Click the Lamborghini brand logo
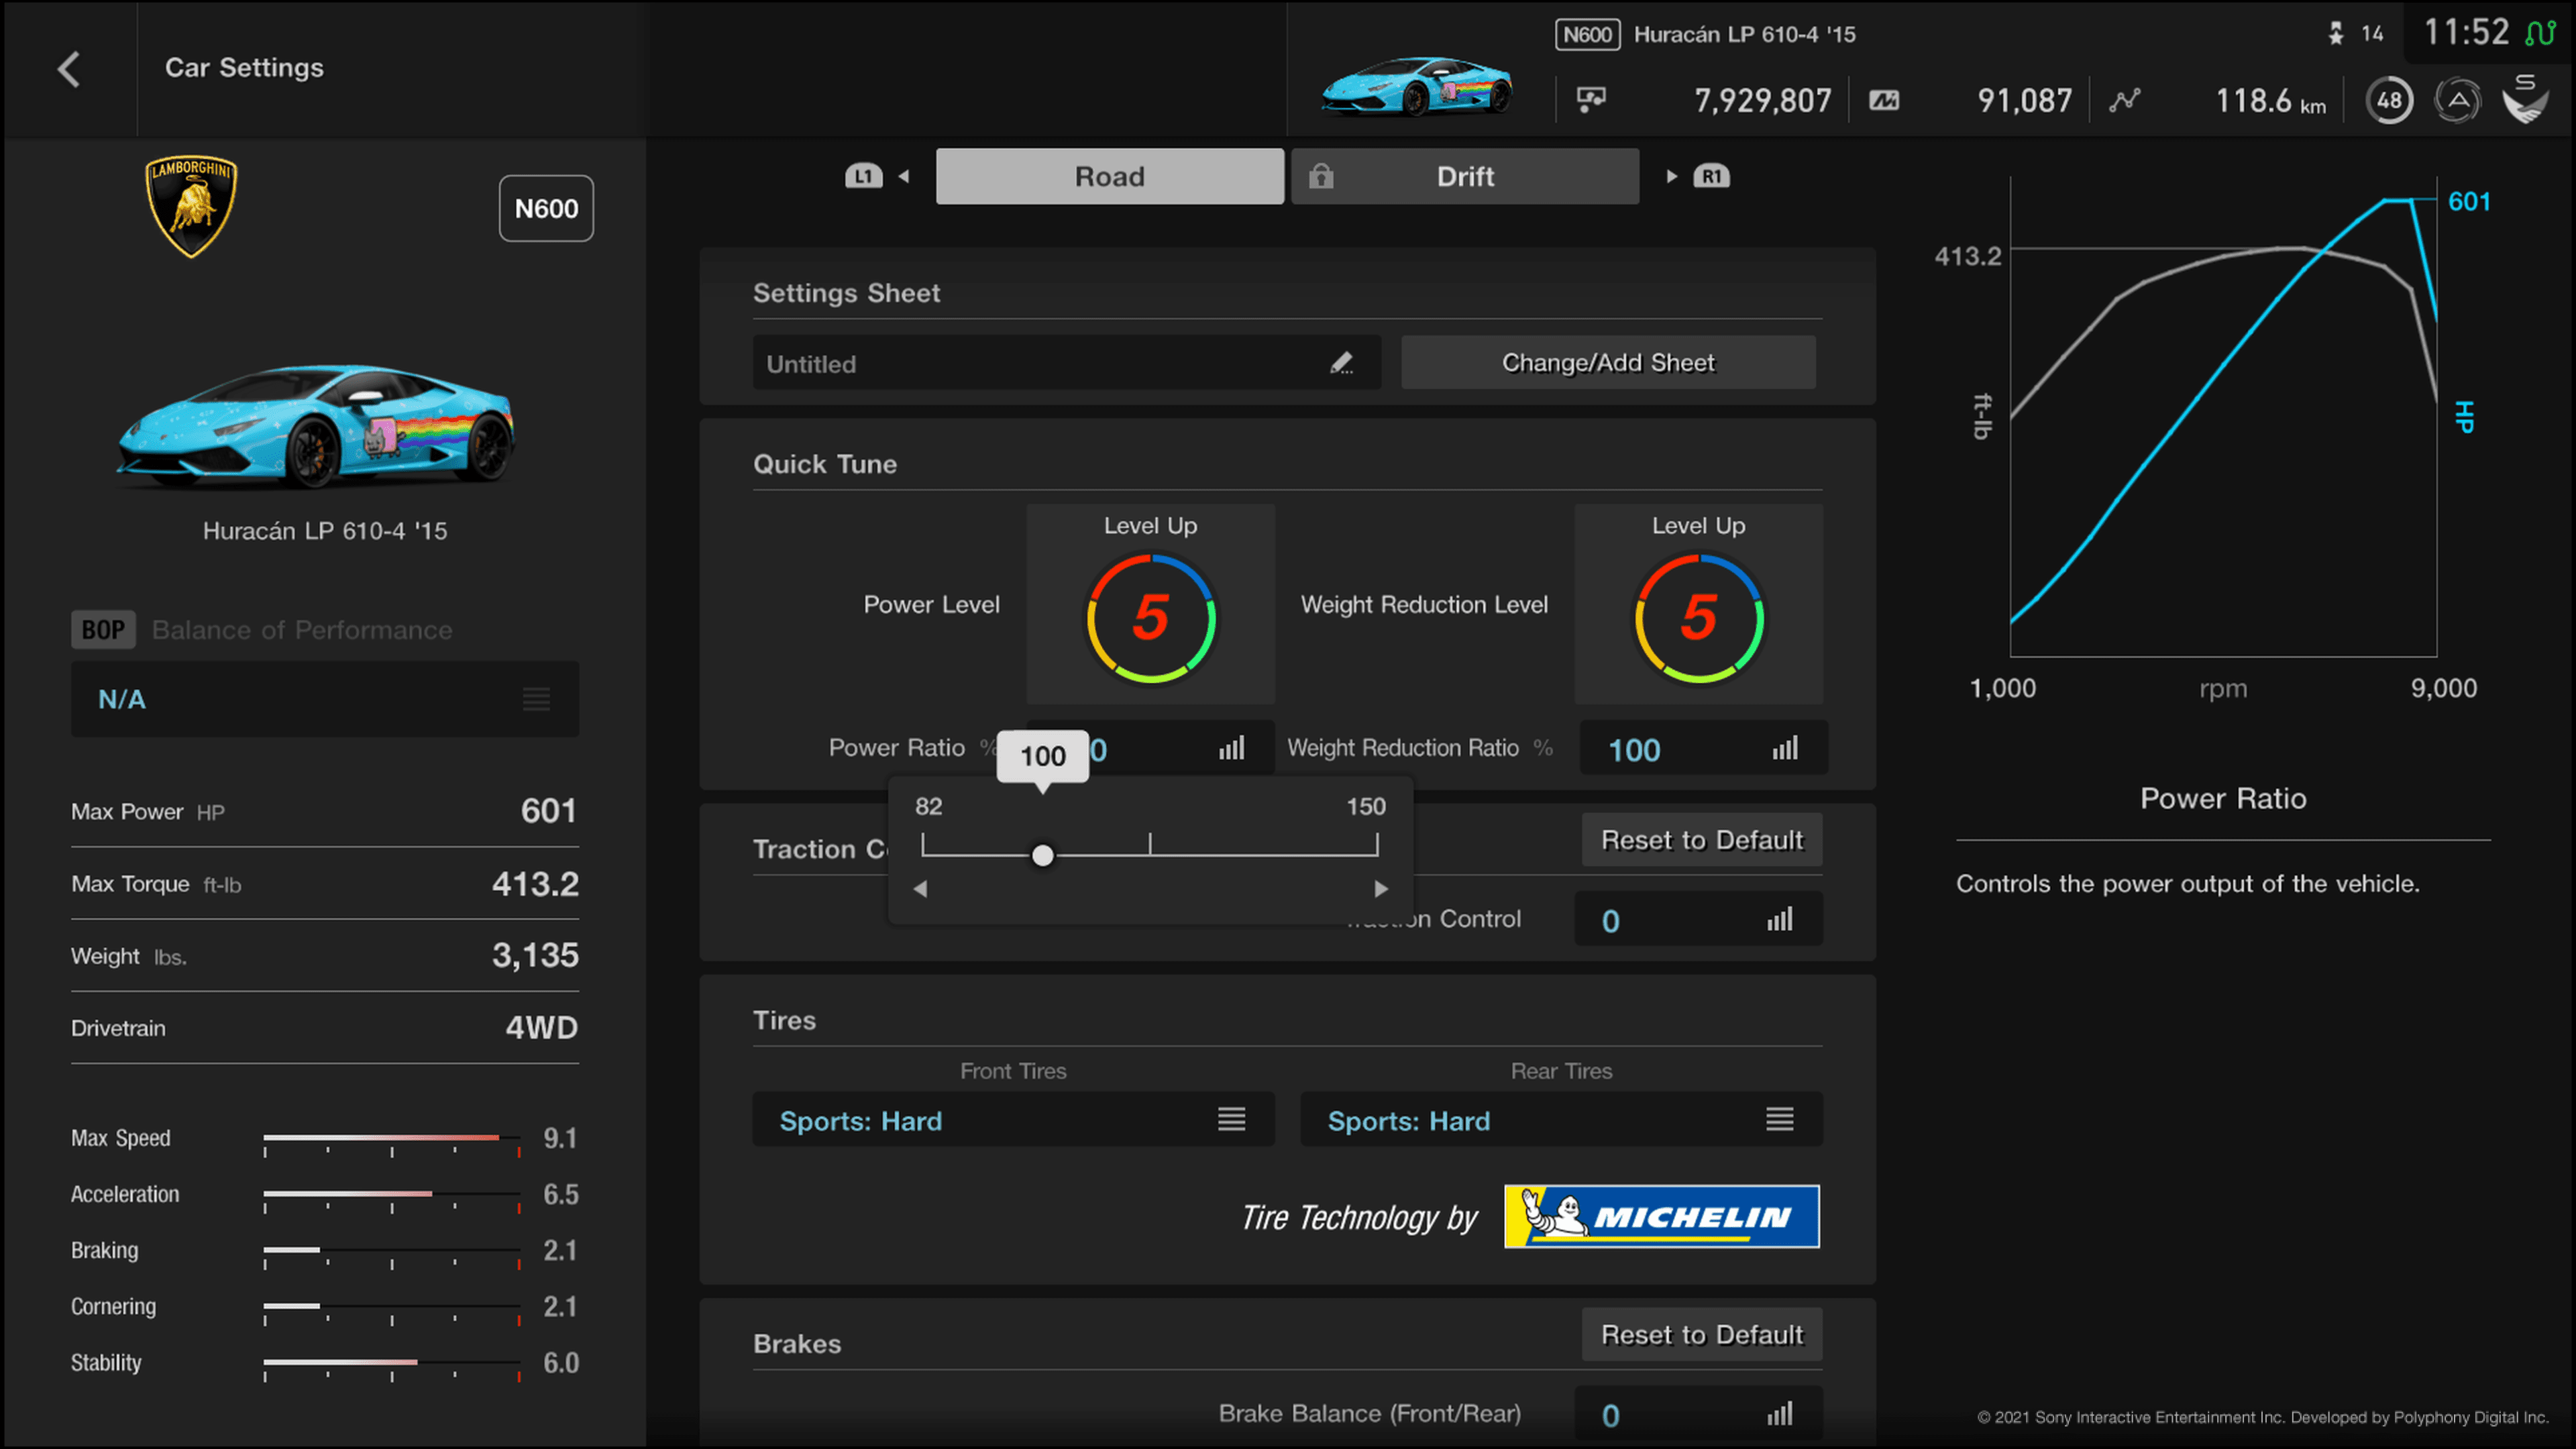2576x1449 pixels. click(x=191, y=206)
